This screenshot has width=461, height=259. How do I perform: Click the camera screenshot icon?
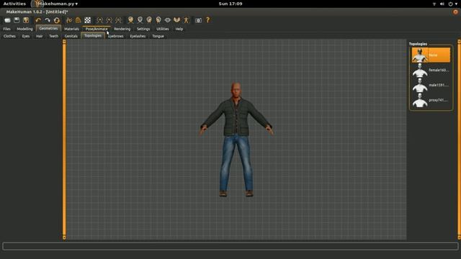point(199,20)
